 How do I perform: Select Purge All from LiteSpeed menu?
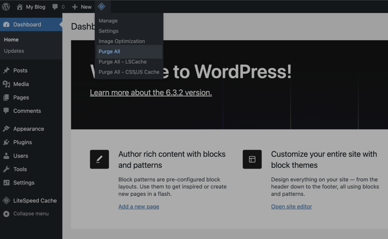tap(110, 52)
